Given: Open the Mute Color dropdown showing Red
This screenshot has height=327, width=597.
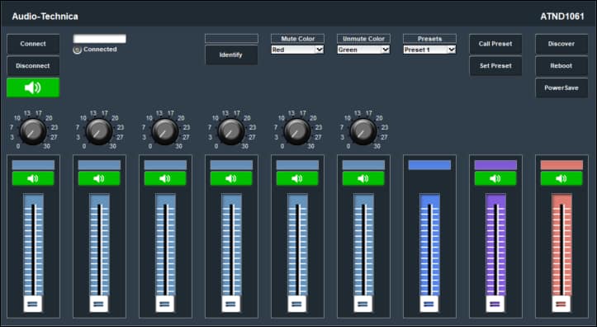Looking at the screenshot, I should [x=297, y=50].
